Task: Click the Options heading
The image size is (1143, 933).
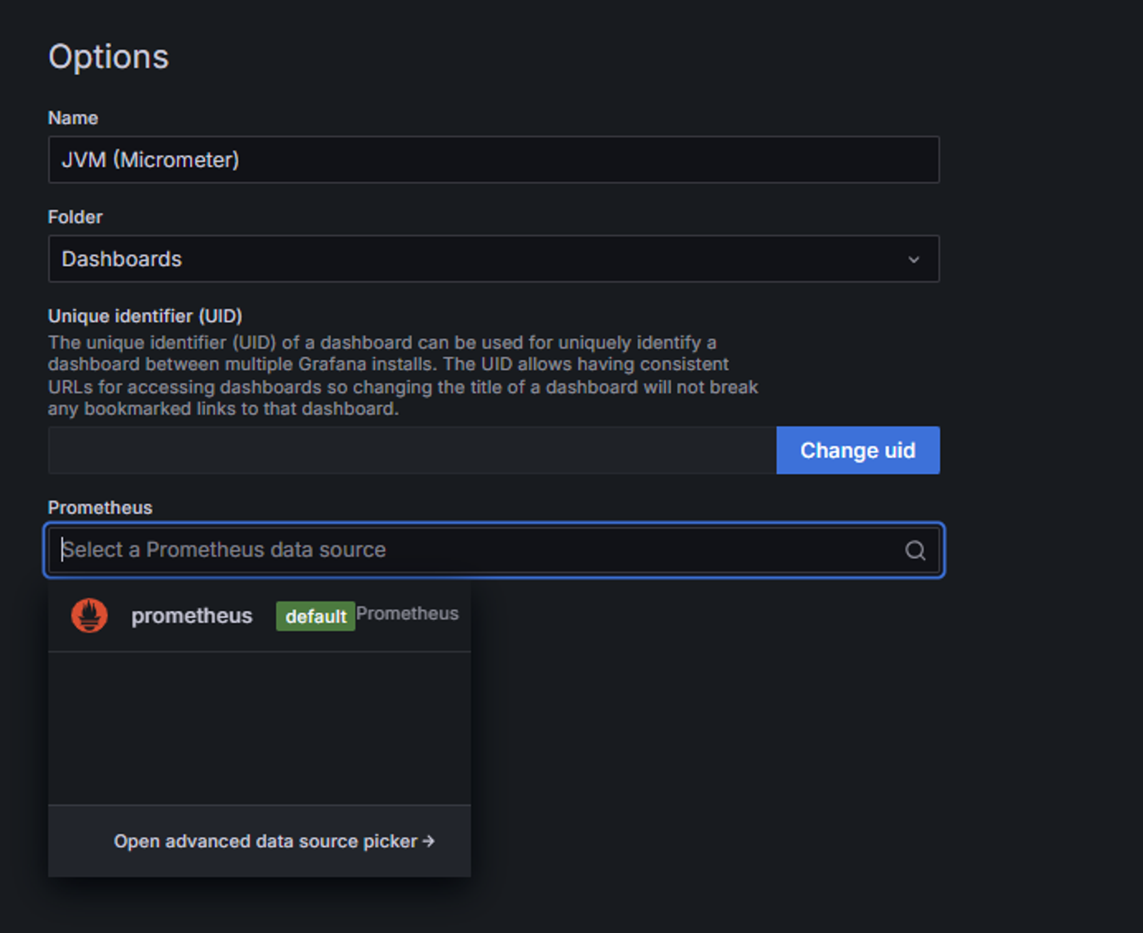Action: tap(109, 57)
